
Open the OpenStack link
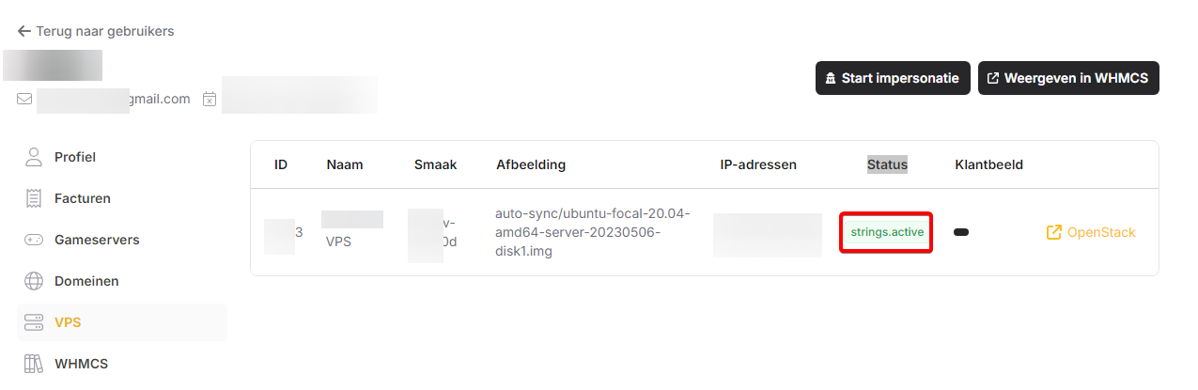pos(1100,232)
